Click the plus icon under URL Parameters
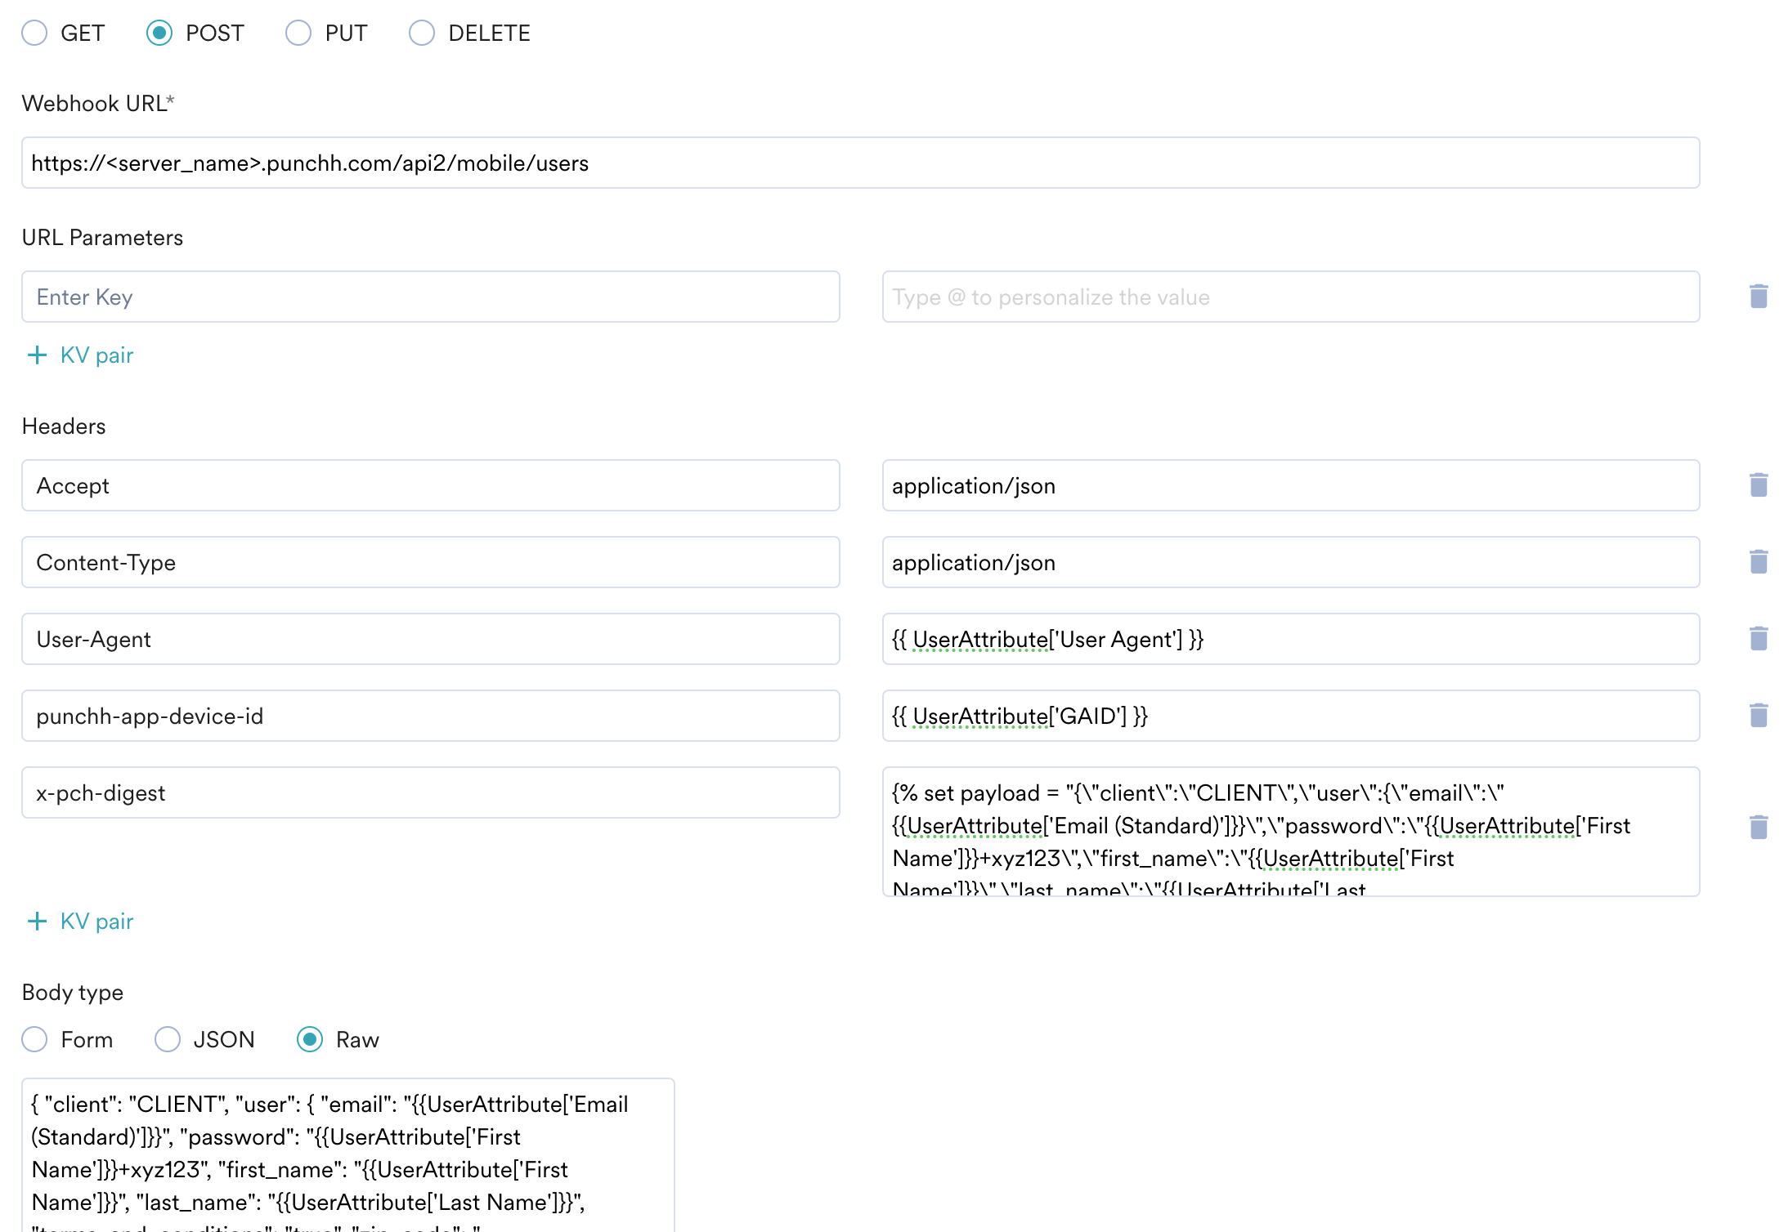 38,355
